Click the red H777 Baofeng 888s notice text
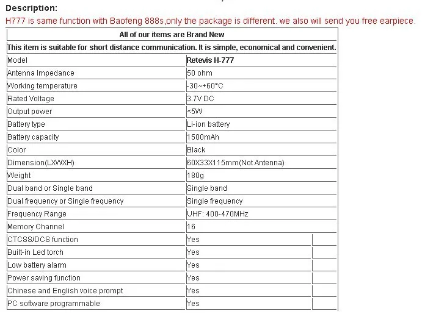Screen dimensions: 447x314 point(211,21)
